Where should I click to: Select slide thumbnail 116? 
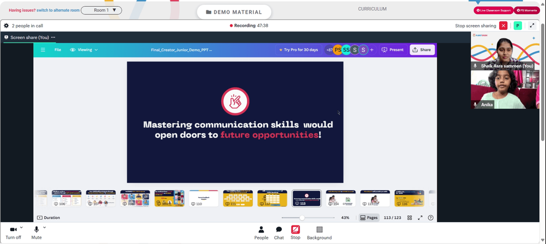pos(410,198)
